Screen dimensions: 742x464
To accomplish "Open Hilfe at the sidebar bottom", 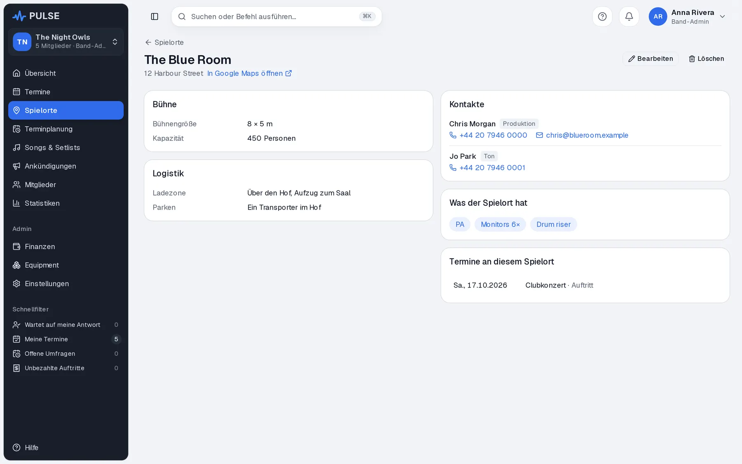I will point(66,448).
